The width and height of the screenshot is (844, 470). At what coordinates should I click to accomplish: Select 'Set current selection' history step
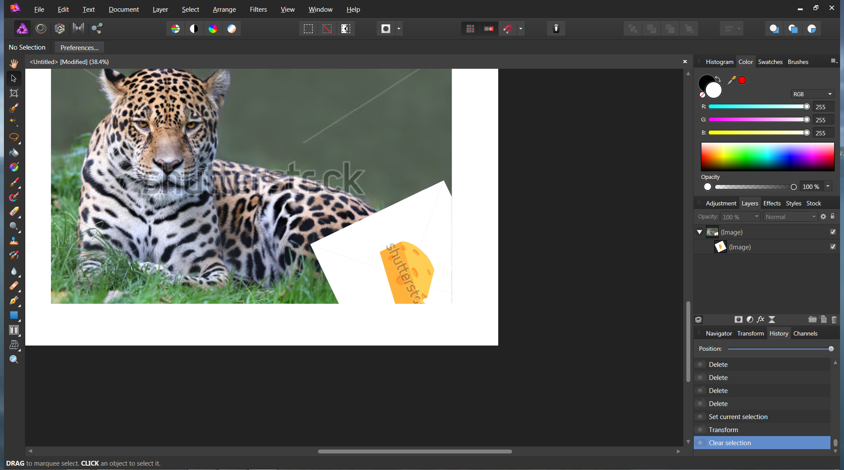pyautogui.click(x=762, y=416)
